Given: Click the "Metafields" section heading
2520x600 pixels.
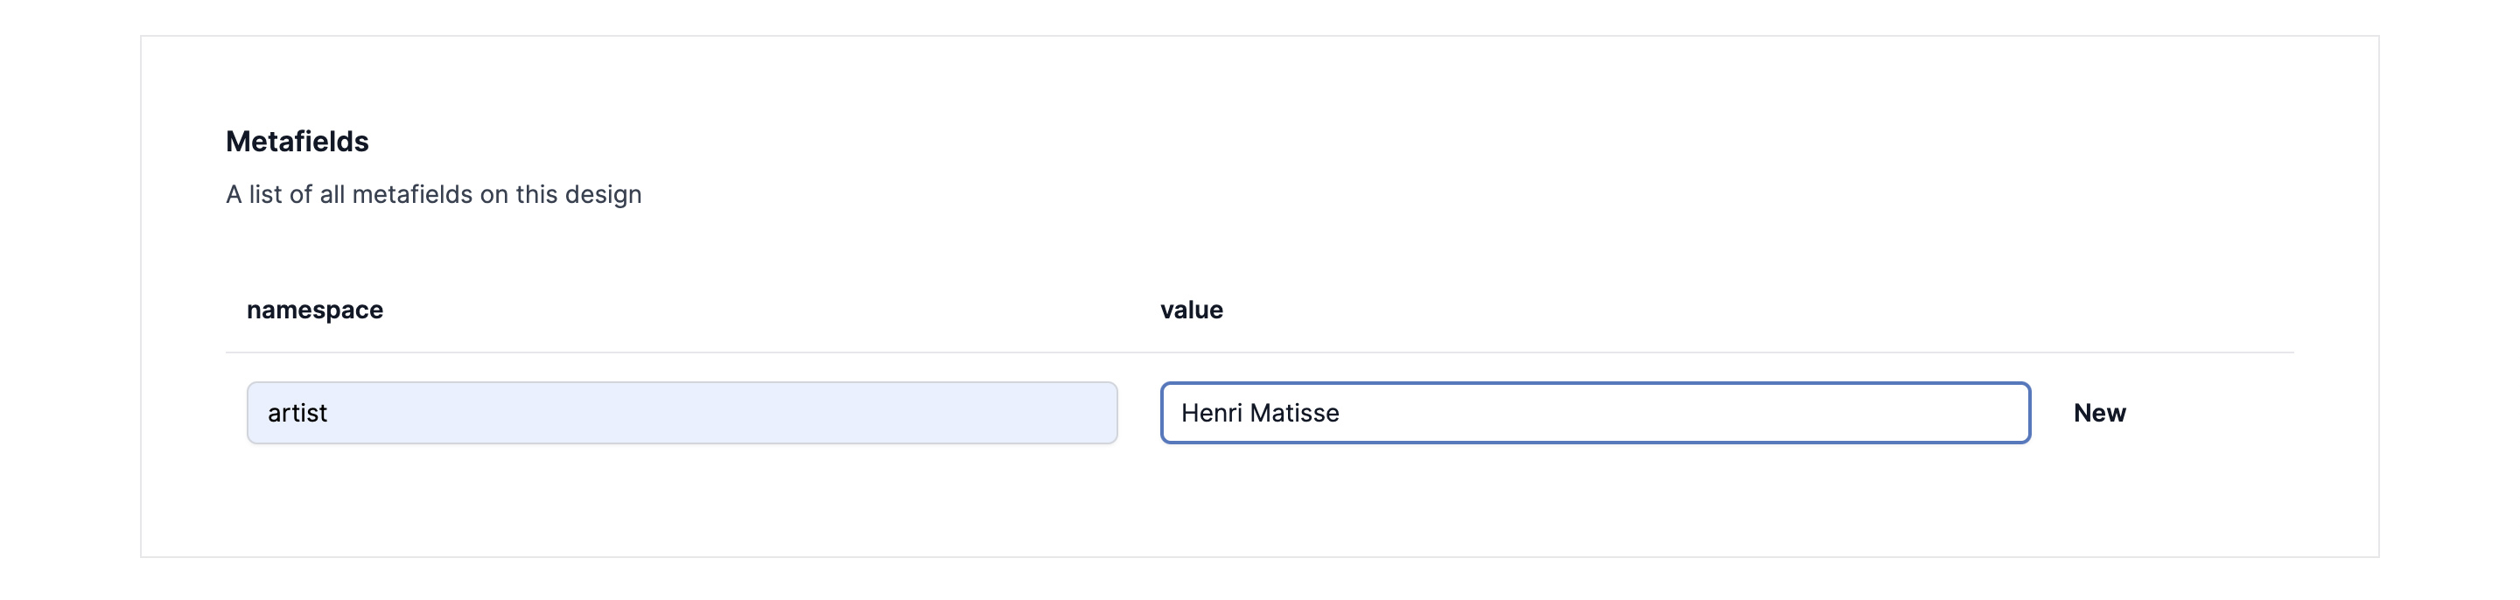Looking at the screenshot, I should coord(297,142).
